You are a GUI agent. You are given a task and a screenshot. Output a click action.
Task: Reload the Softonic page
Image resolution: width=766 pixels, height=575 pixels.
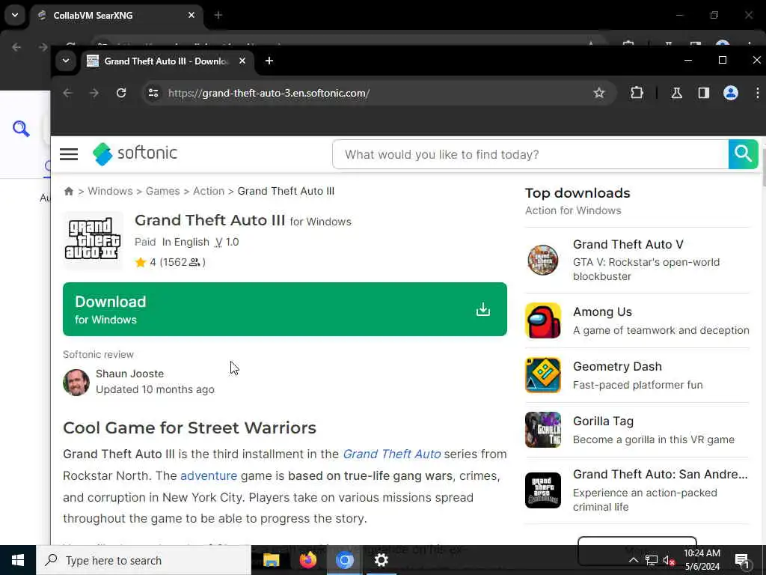[121, 93]
